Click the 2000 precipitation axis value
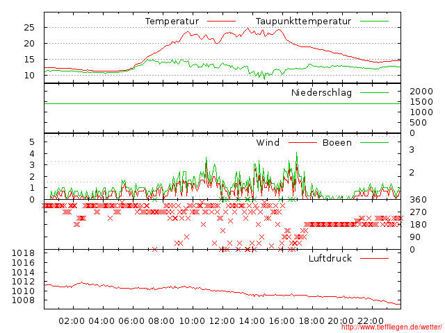445x333 pixels. 421,91
